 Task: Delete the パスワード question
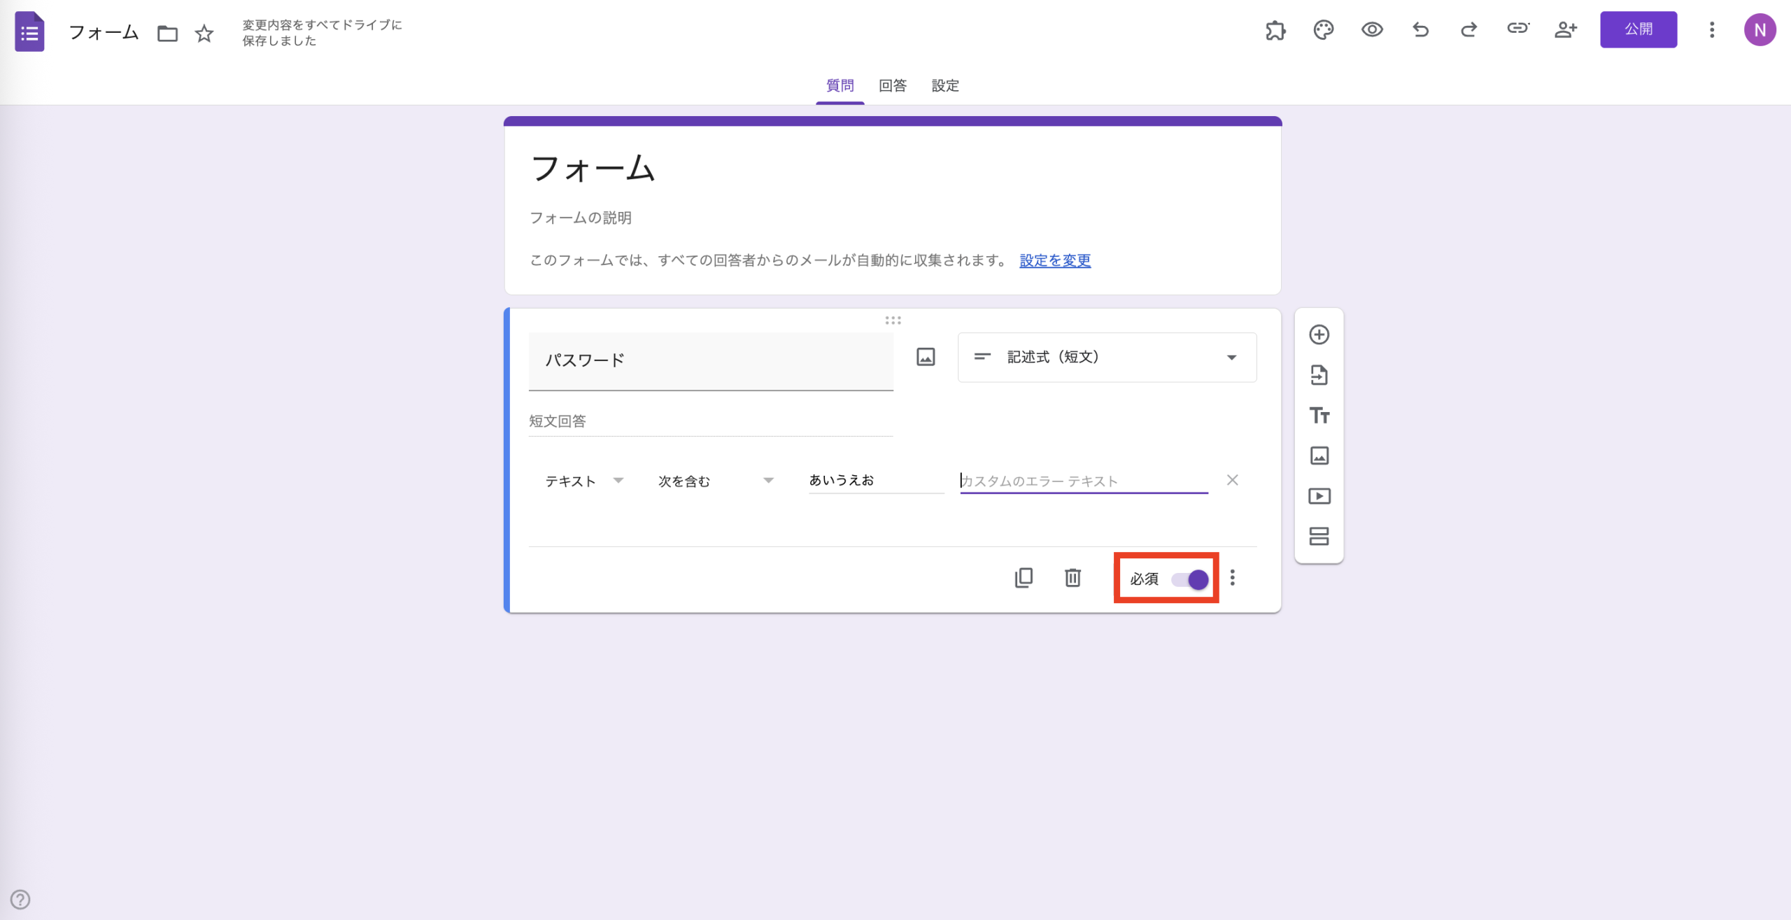[1073, 578]
